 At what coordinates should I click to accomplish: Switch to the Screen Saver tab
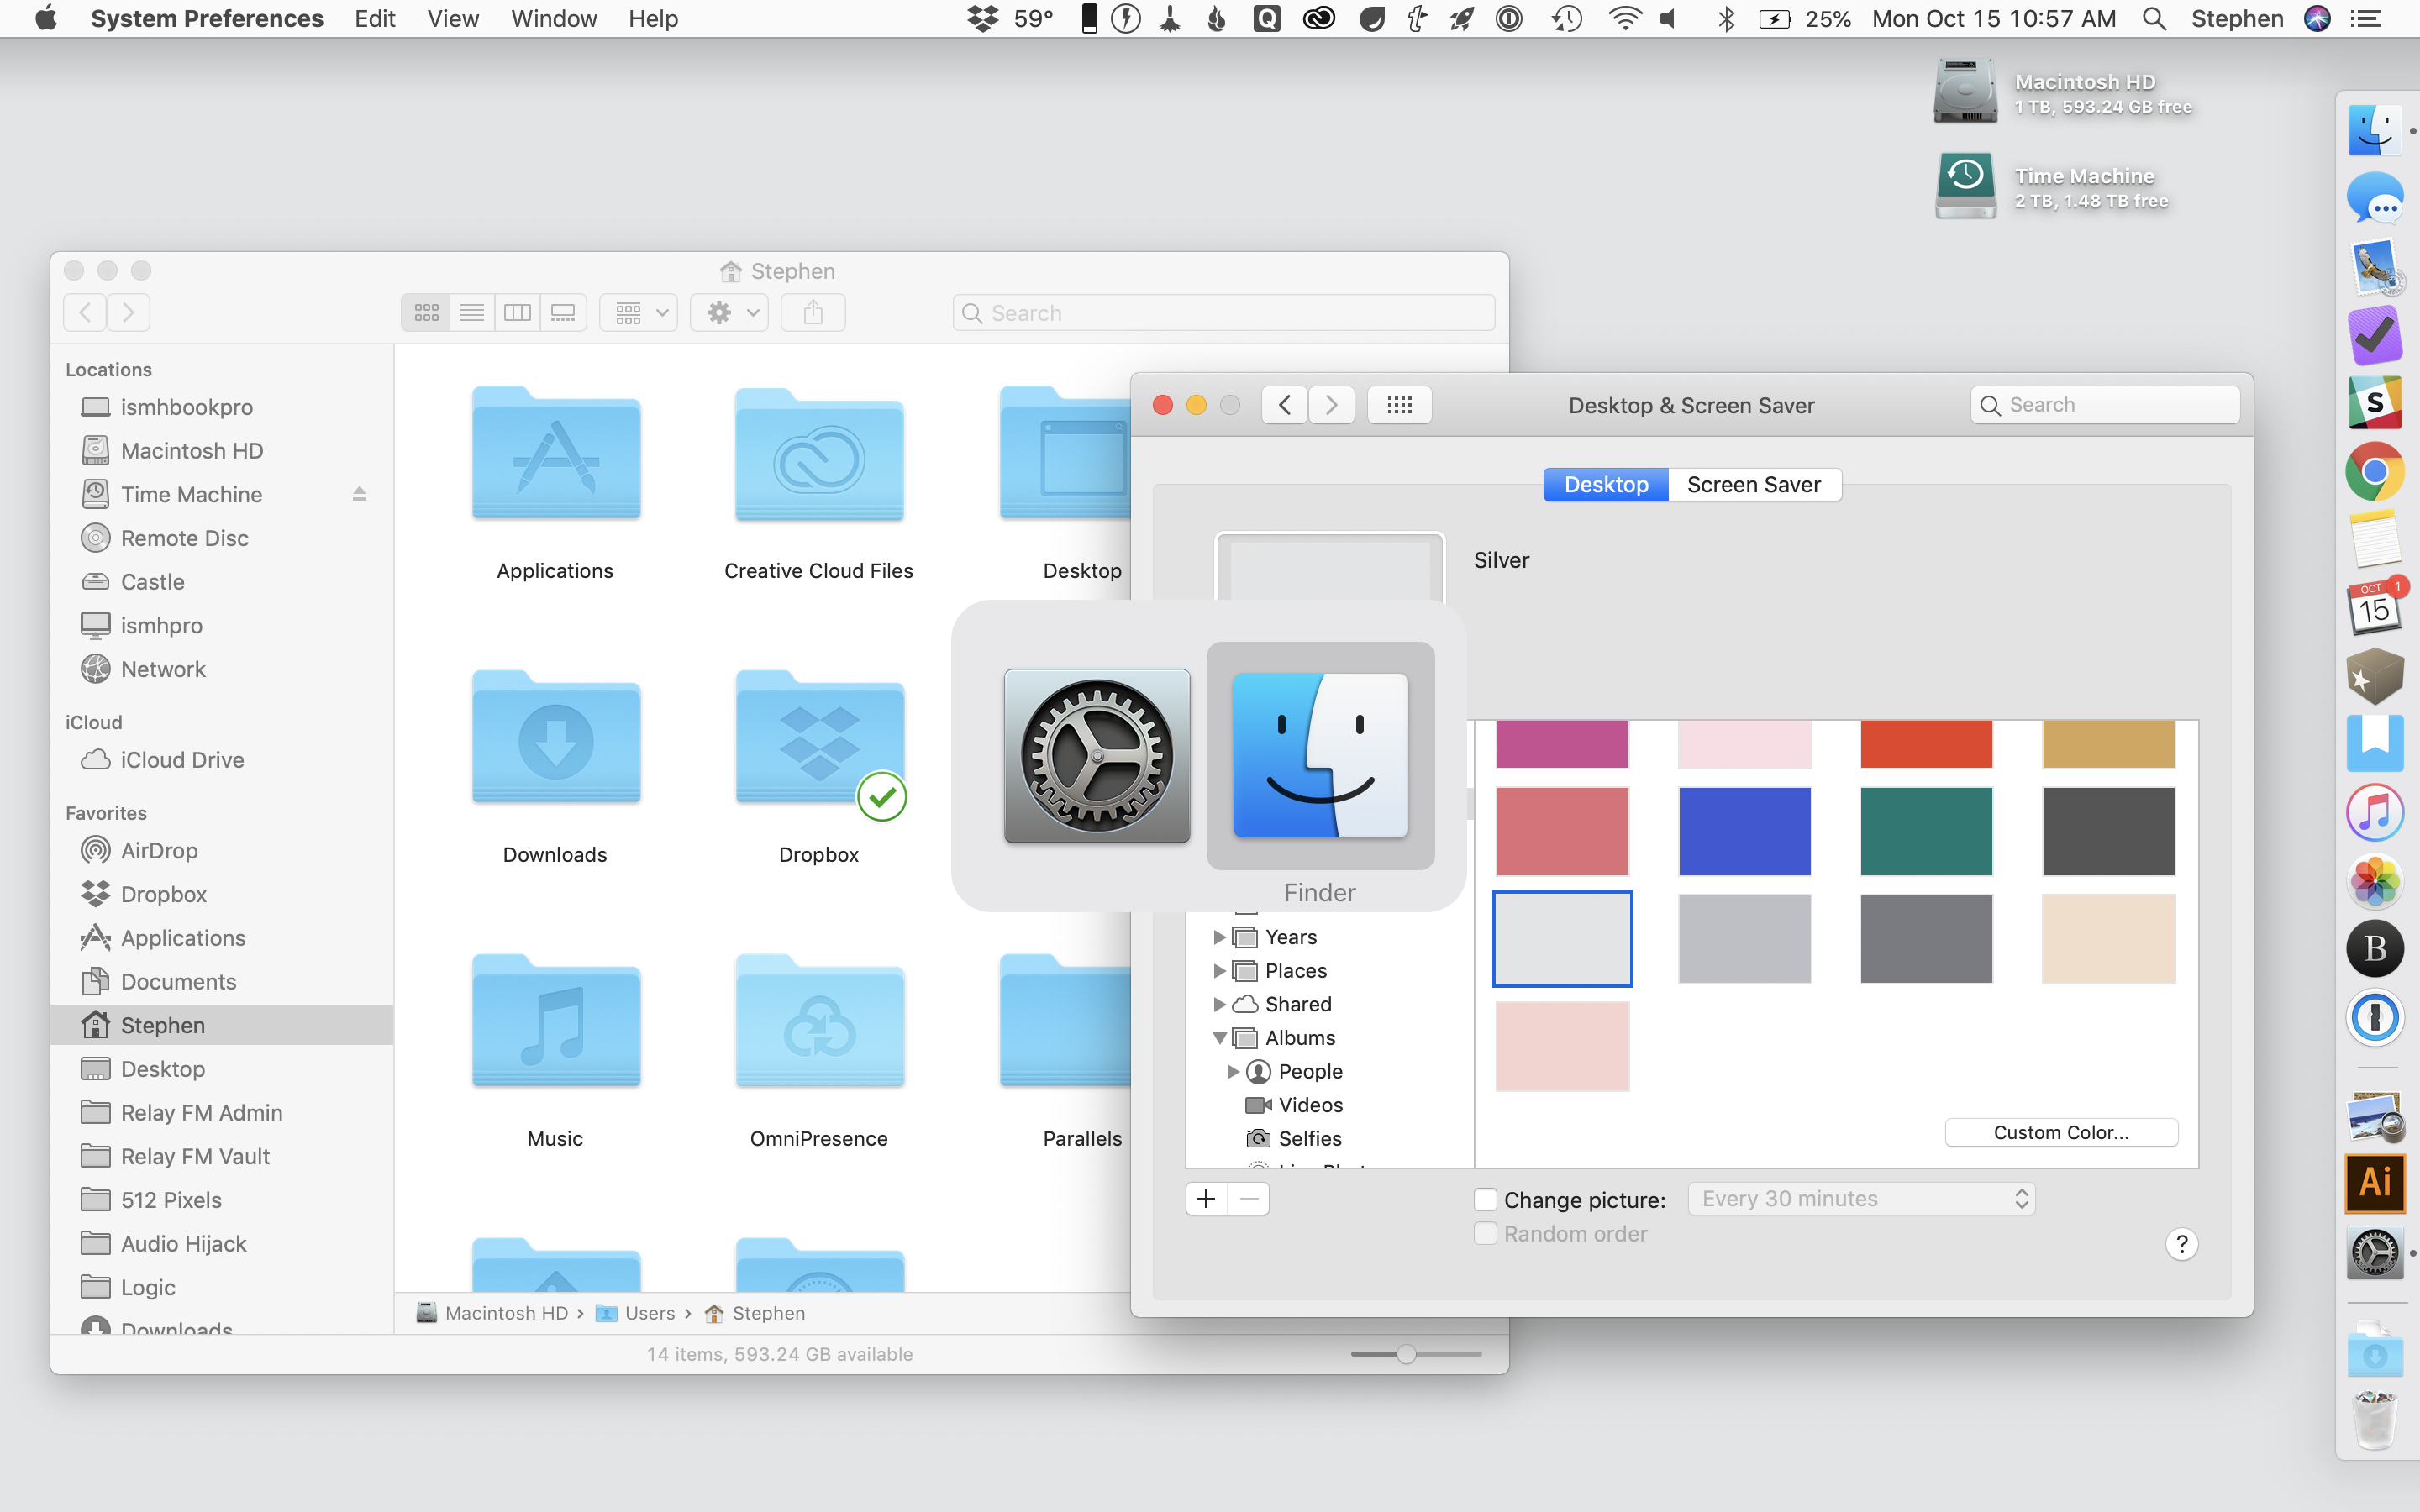click(1754, 485)
